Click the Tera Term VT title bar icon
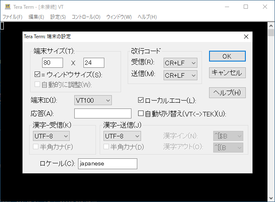275x202 pixels. (8, 7)
